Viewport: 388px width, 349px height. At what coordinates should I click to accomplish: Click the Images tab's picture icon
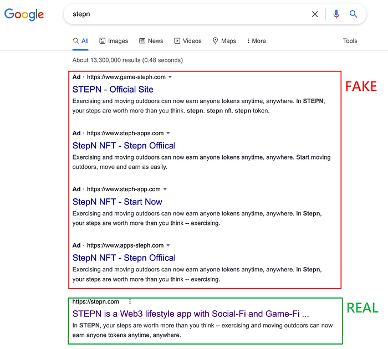[102, 41]
